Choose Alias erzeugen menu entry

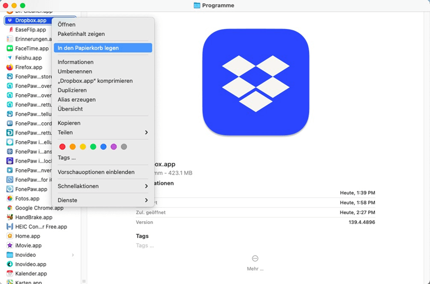103,100
